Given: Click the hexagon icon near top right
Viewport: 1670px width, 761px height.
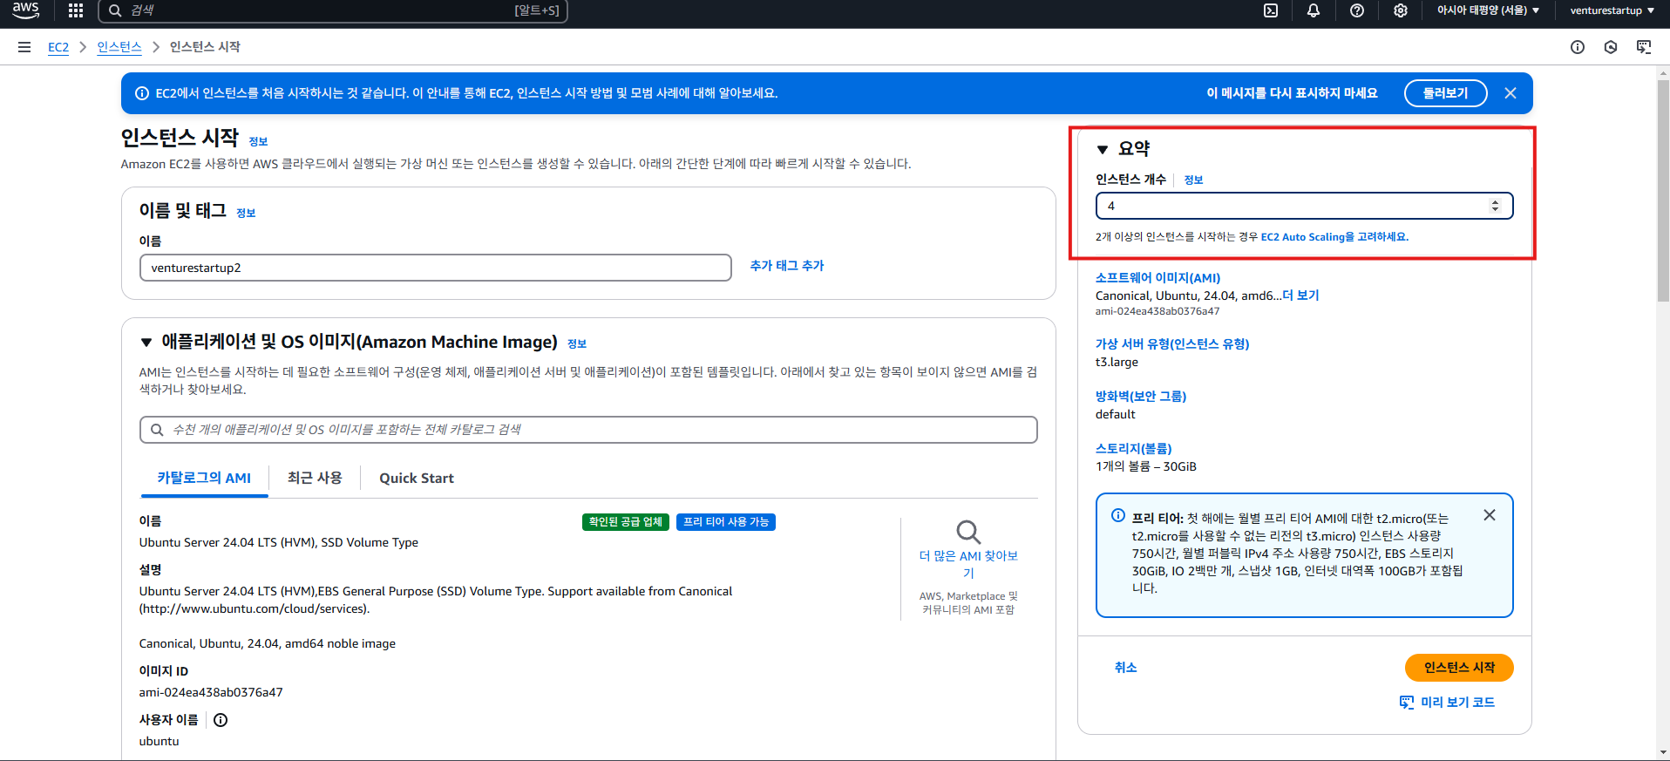Looking at the screenshot, I should click(1611, 47).
